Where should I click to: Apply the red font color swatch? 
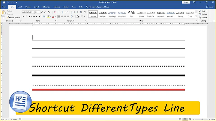(x=53, y=16)
